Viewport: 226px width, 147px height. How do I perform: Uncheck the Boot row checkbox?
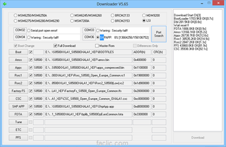coord(31,52)
